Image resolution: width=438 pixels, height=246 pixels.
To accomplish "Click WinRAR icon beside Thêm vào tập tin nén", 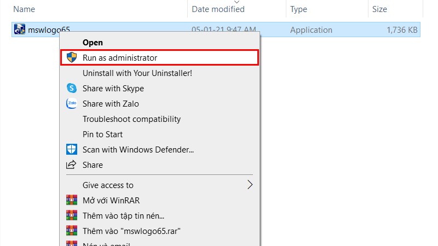I will (x=71, y=215).
